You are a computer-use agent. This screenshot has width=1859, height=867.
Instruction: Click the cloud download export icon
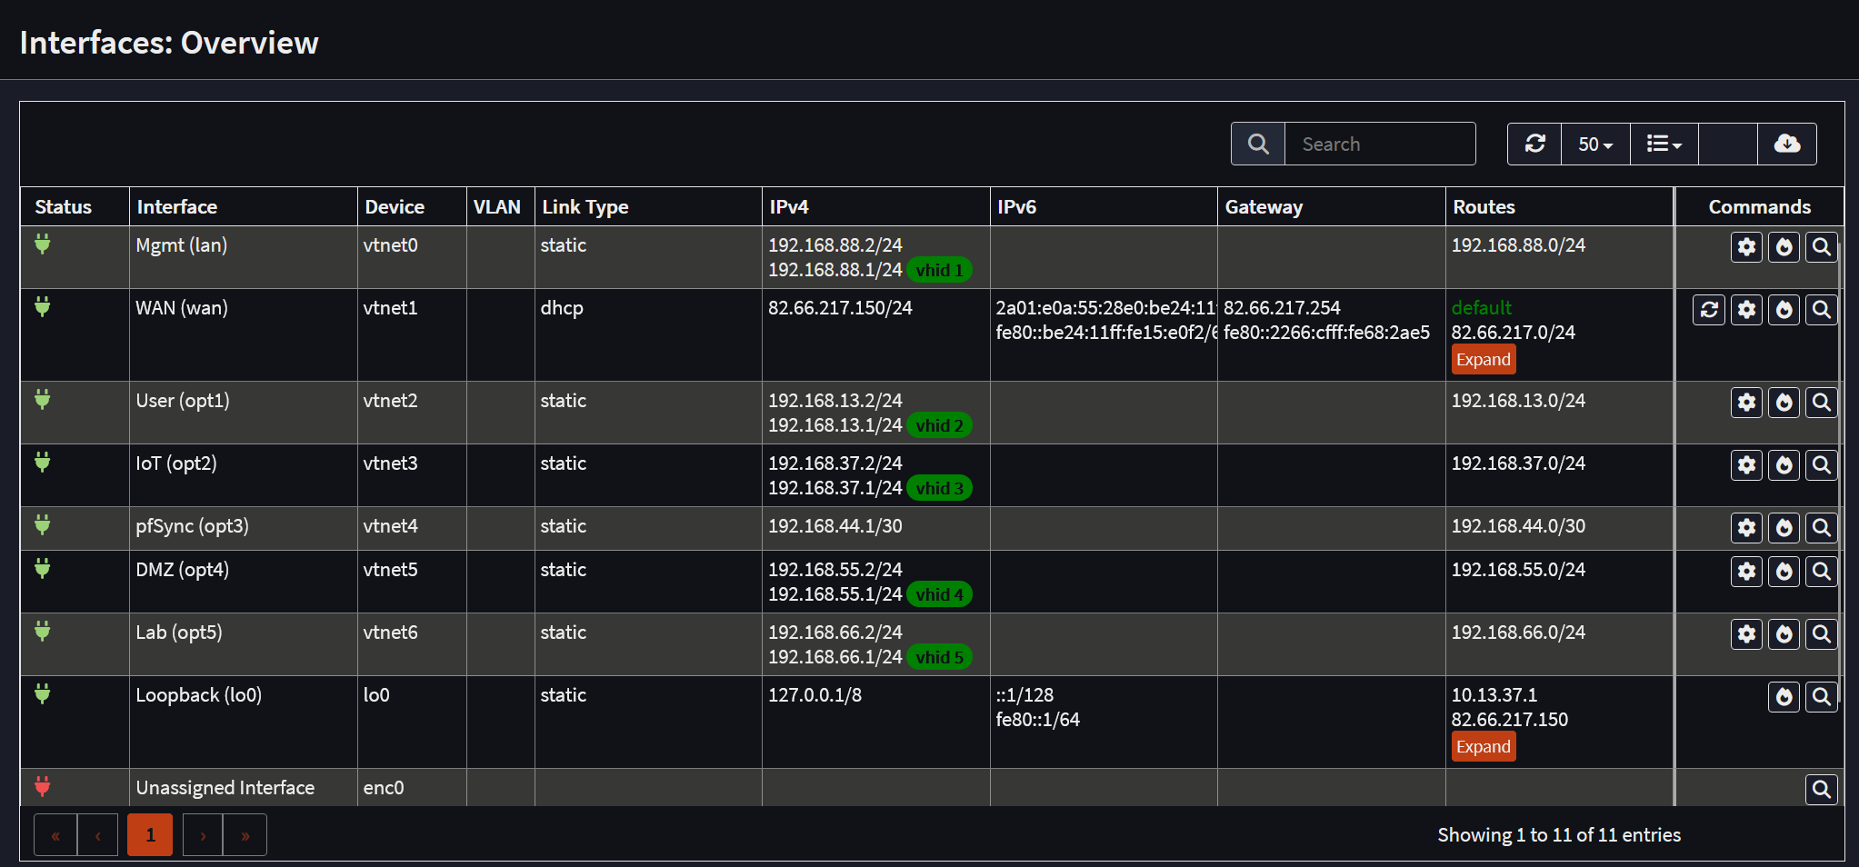point(1786,144)
